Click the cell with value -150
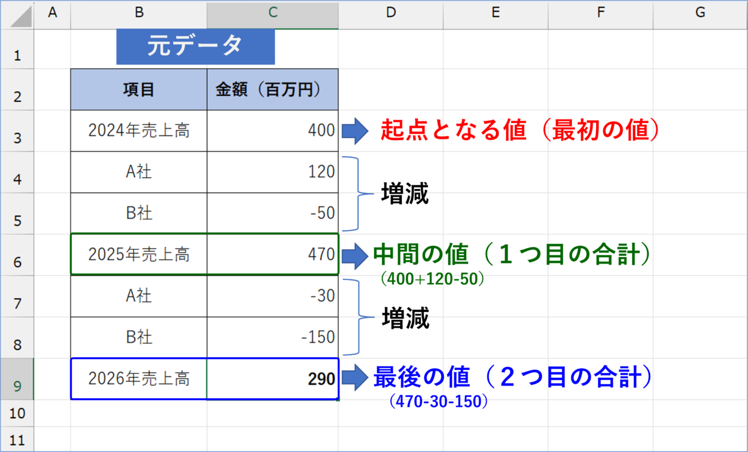The image size is (748, 452). coord(273,337)
